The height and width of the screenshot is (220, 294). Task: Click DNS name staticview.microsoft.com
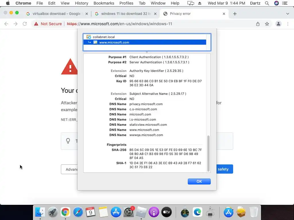click(148, 125)
